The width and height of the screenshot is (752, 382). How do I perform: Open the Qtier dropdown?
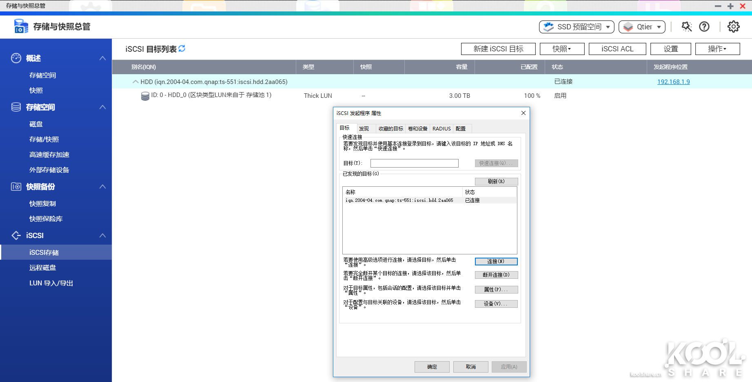coord(642,27)
